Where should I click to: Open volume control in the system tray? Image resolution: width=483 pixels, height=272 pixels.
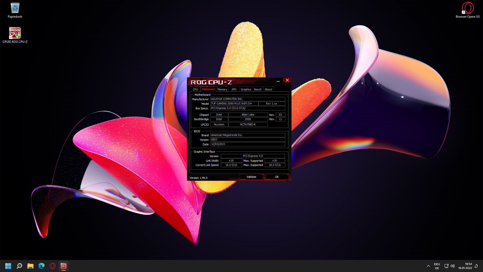[453, 266]
